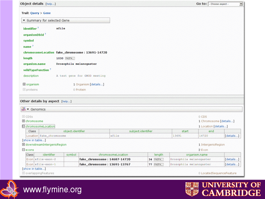Image resolution: width=265 pixels, height=199 pixels.
Task: Click the www.flymine.org address
Action: point(52,190)
